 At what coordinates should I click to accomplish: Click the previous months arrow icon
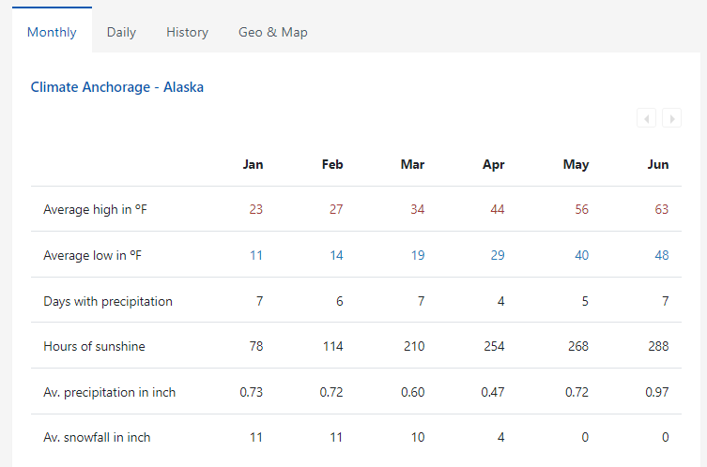646,118
